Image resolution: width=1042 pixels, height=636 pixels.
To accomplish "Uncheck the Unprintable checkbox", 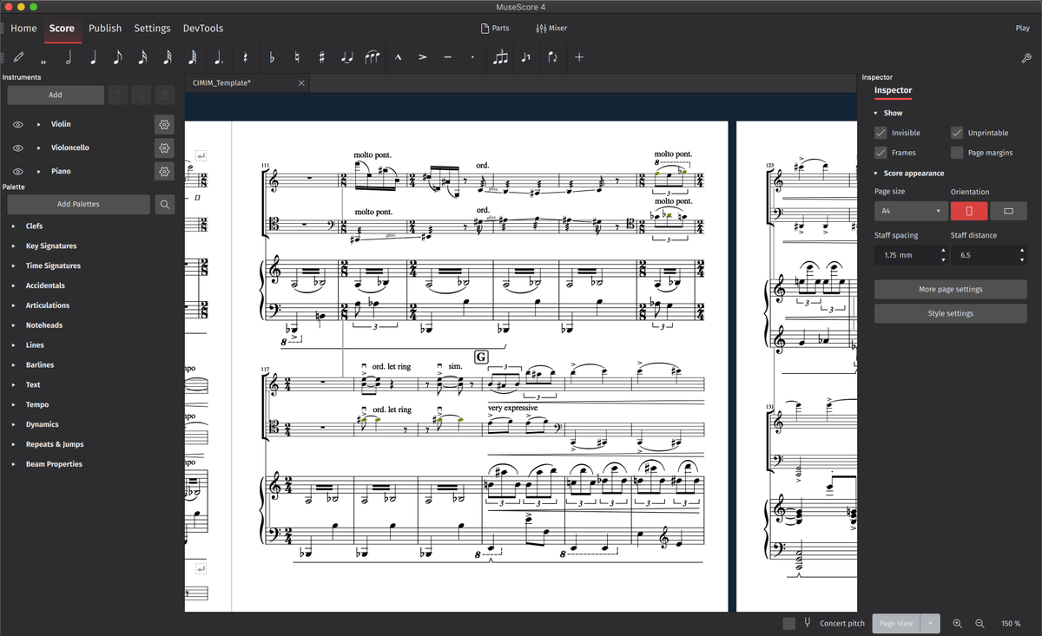I will click(957, 133).
